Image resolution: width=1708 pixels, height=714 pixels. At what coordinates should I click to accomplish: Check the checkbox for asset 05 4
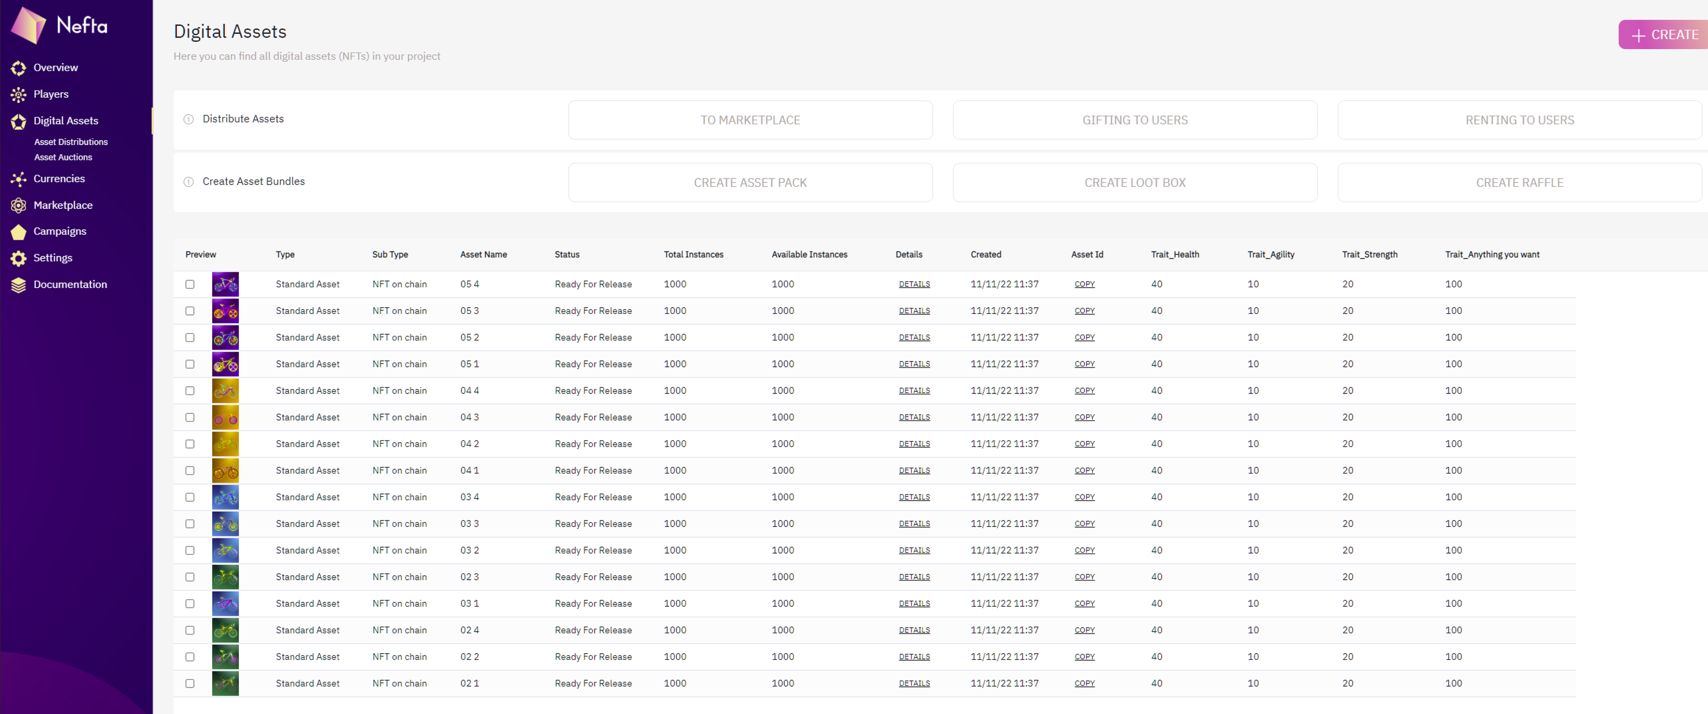[190, 285]
